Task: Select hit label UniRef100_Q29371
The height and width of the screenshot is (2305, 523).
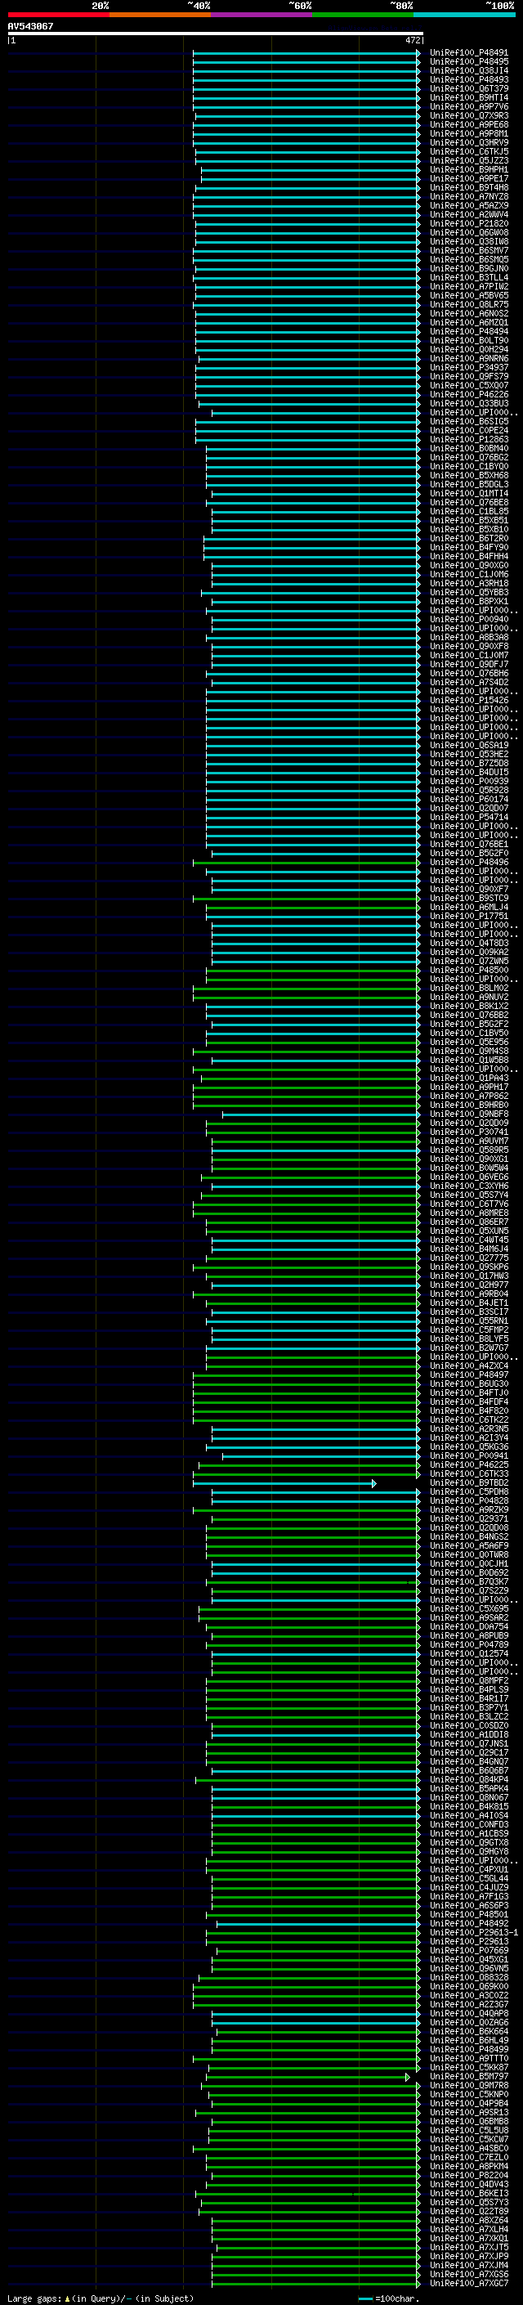Action: [469, 1518]
